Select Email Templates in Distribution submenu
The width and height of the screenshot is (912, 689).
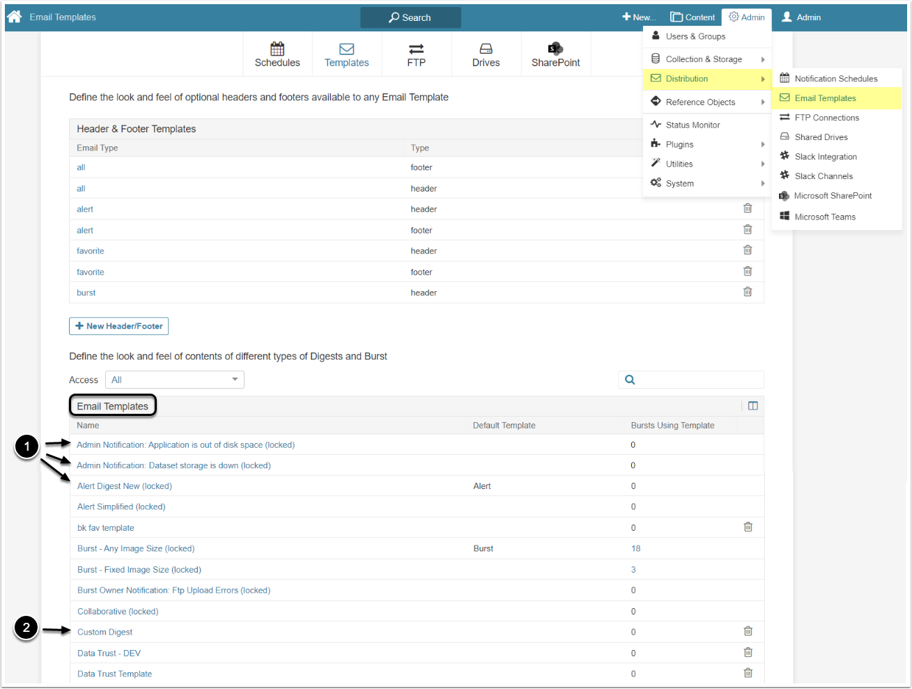click(x=825, y=98)
